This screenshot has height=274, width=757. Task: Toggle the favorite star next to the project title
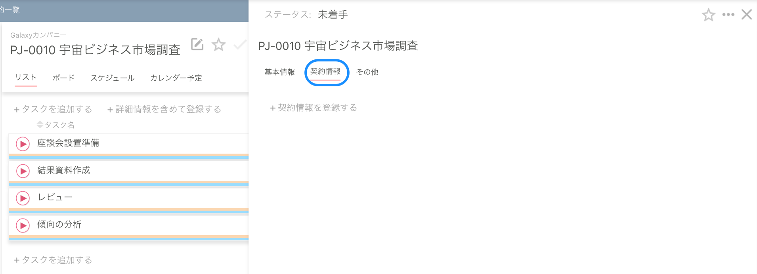tap(218, 45)
